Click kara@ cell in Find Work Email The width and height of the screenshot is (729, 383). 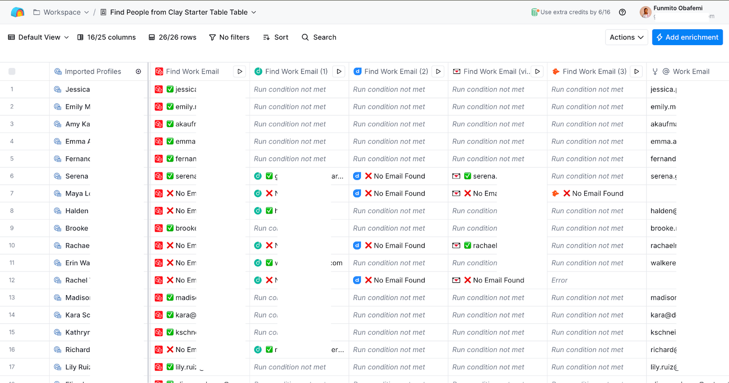coord(200,315)
